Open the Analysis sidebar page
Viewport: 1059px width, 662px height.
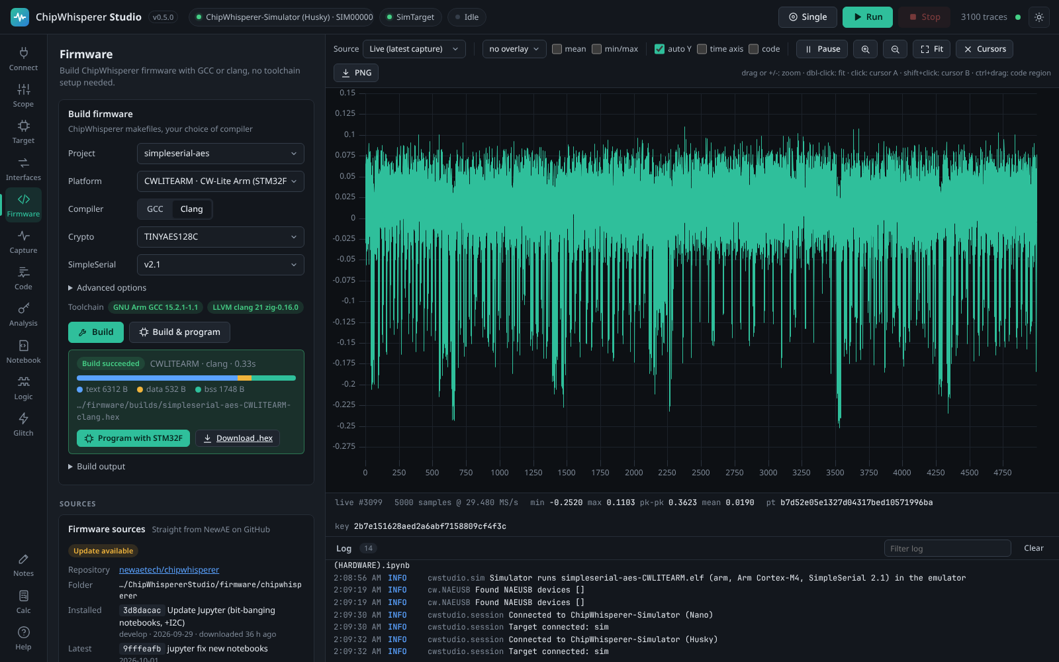(x=23, y=314)
